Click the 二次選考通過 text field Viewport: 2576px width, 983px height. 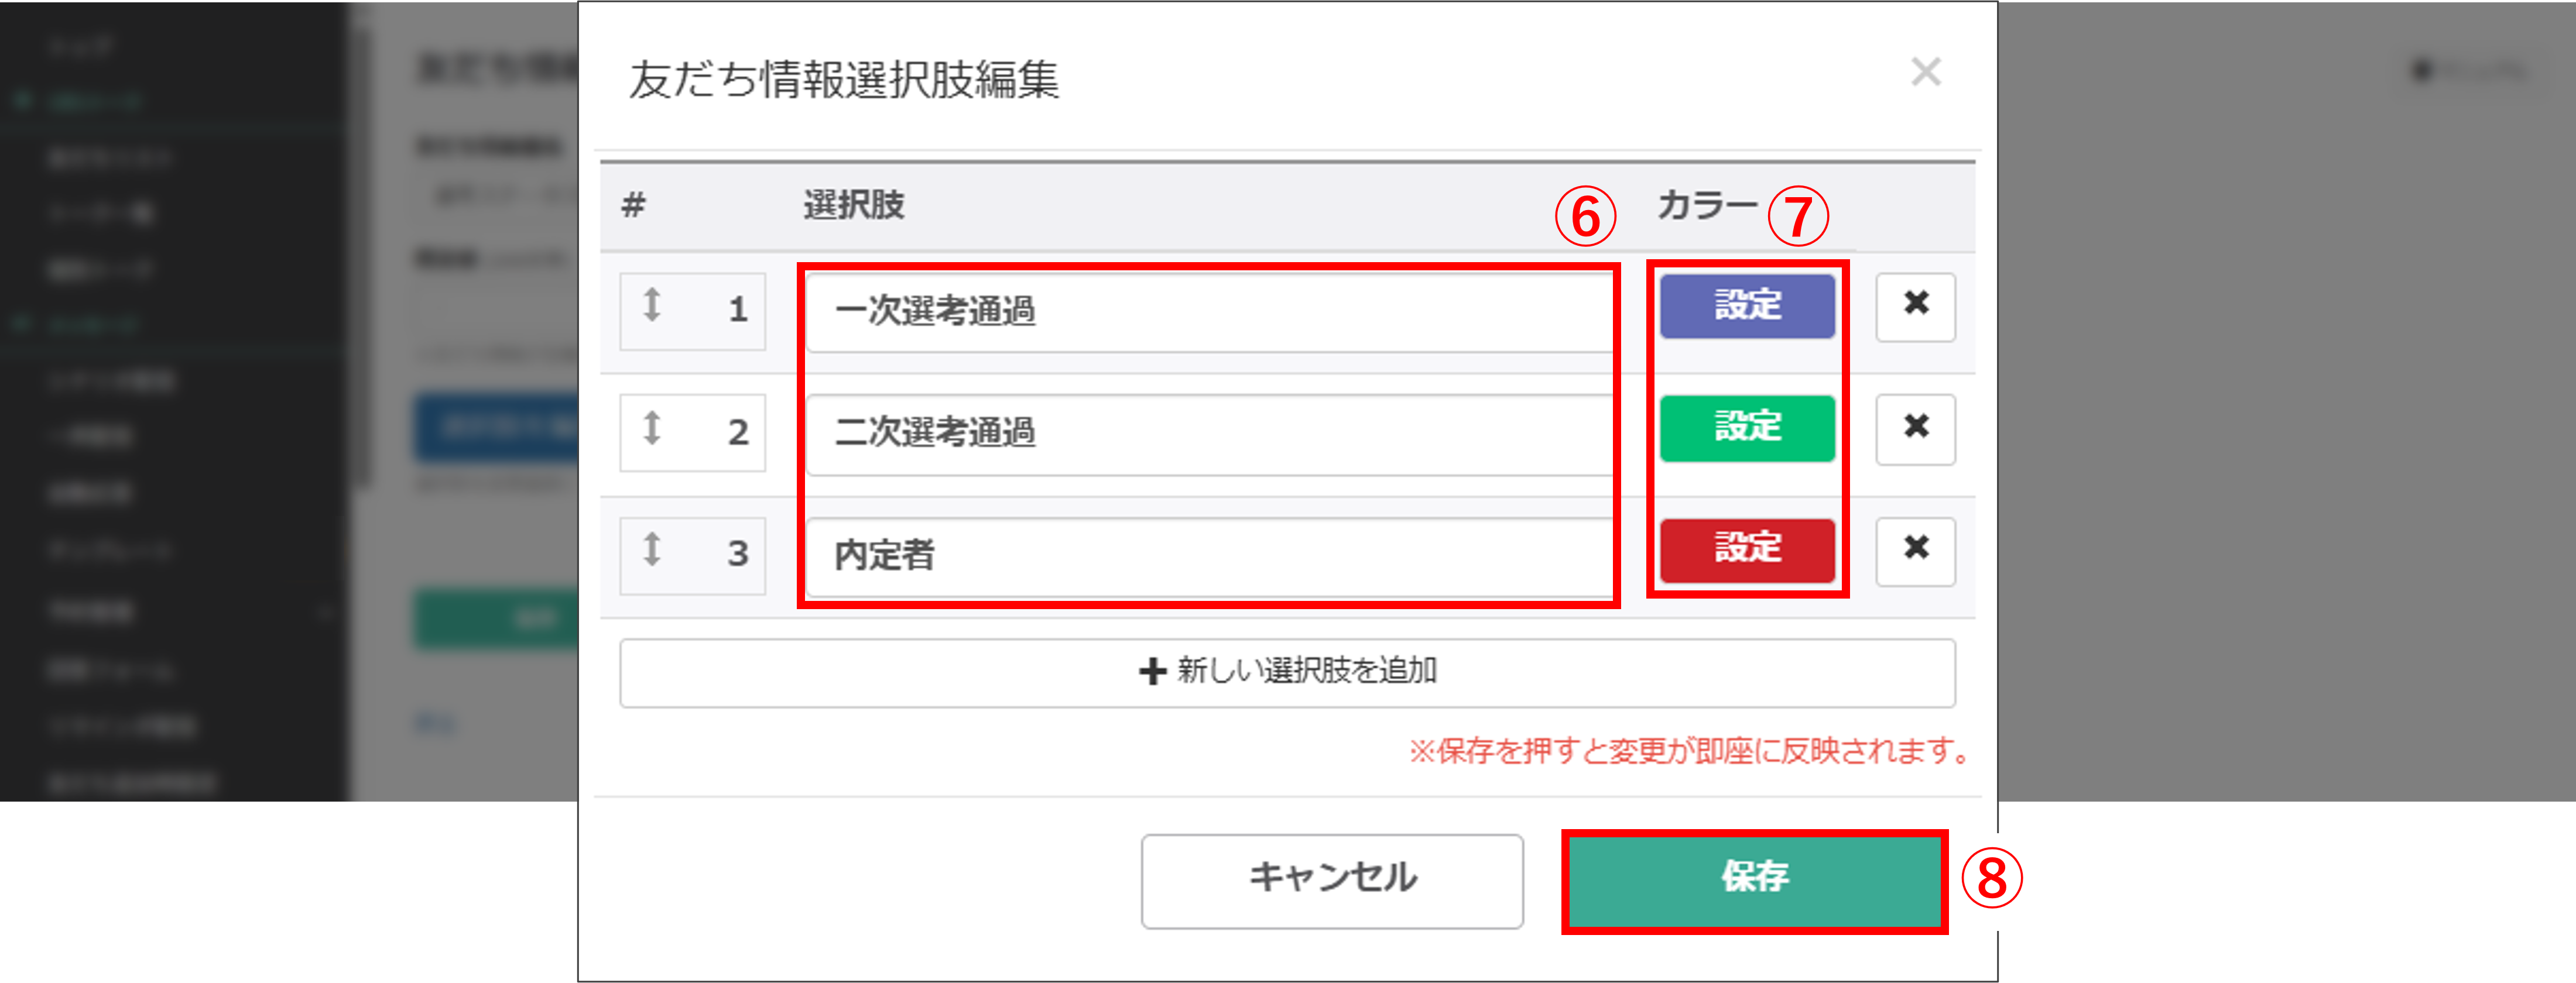[1209, 434]
